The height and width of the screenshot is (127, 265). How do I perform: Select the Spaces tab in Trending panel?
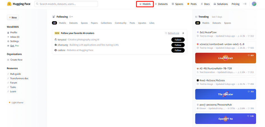[x=227, y=23]
